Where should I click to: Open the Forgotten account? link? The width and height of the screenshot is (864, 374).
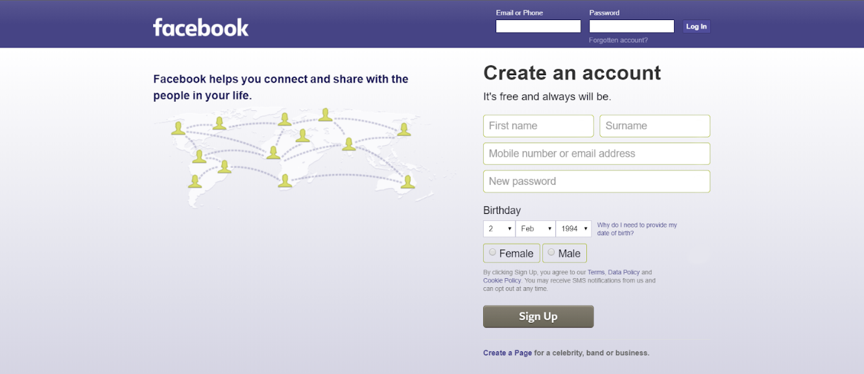click(618, 40)
